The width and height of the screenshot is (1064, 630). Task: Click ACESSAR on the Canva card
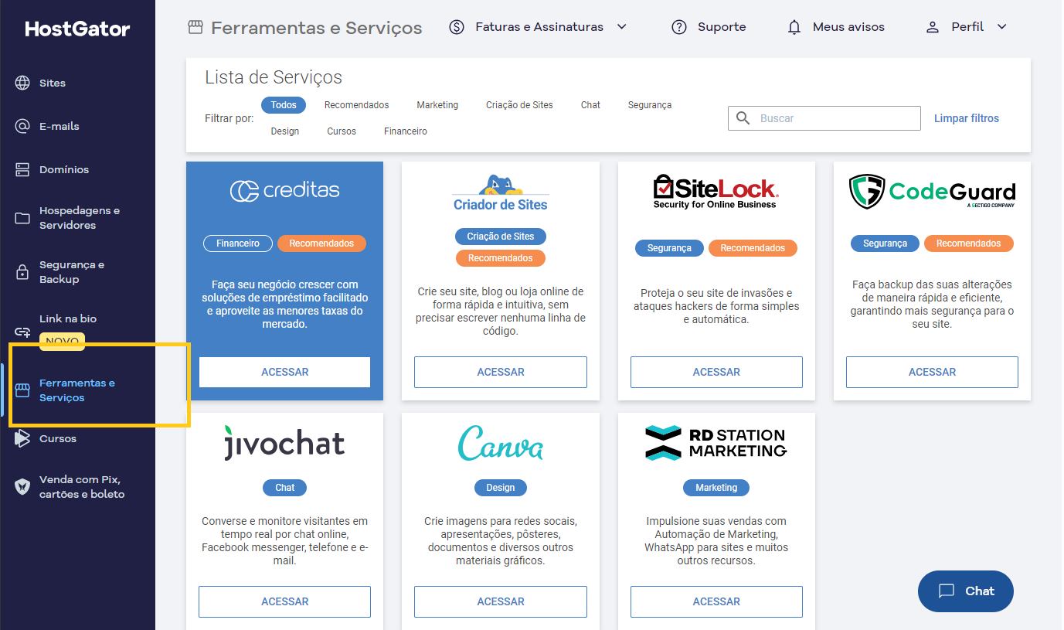pos(501,601)
